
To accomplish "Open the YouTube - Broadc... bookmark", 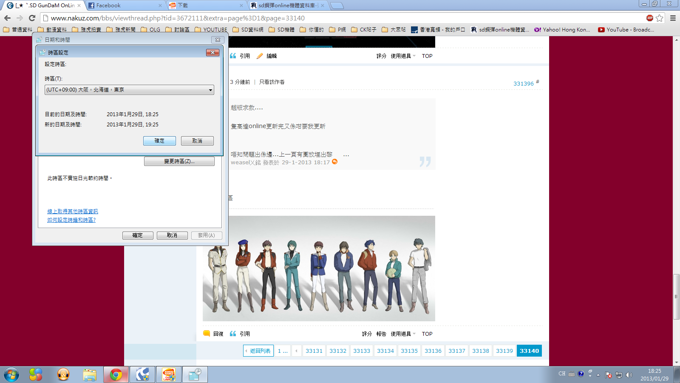I will click(626, 29).
